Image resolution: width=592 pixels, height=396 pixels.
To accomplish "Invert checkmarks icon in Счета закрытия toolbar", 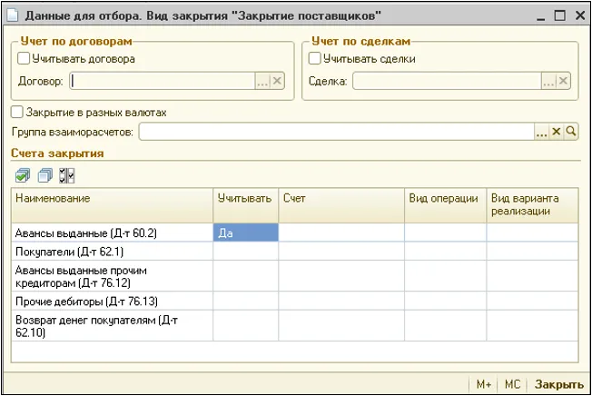I will 67,176.
